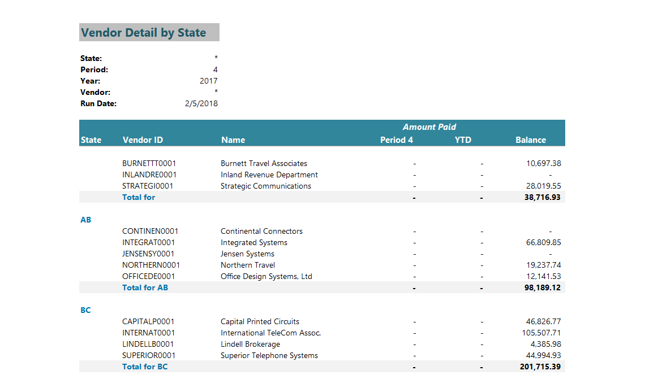Select the Vendor: parameter label
The image size is (645, 388).
pyautogui.click(x=96, y=93)
